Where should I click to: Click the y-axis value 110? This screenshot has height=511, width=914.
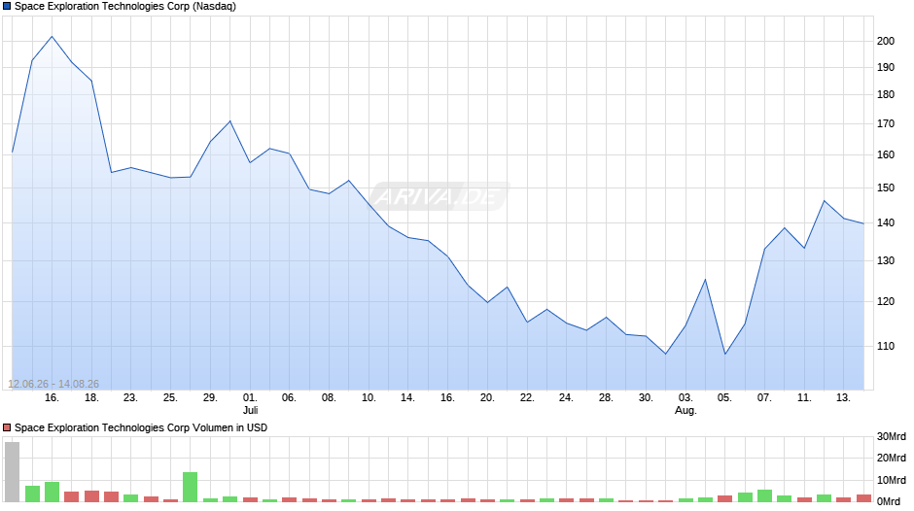[886, 346]
